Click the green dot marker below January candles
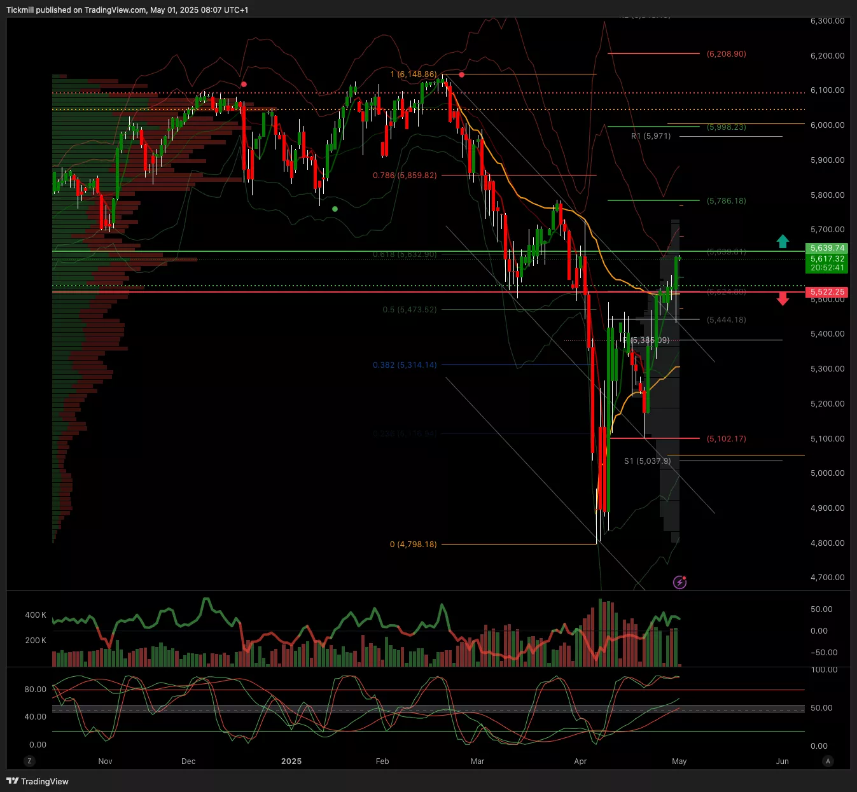857x792 pixels. [x=335, y=209]
